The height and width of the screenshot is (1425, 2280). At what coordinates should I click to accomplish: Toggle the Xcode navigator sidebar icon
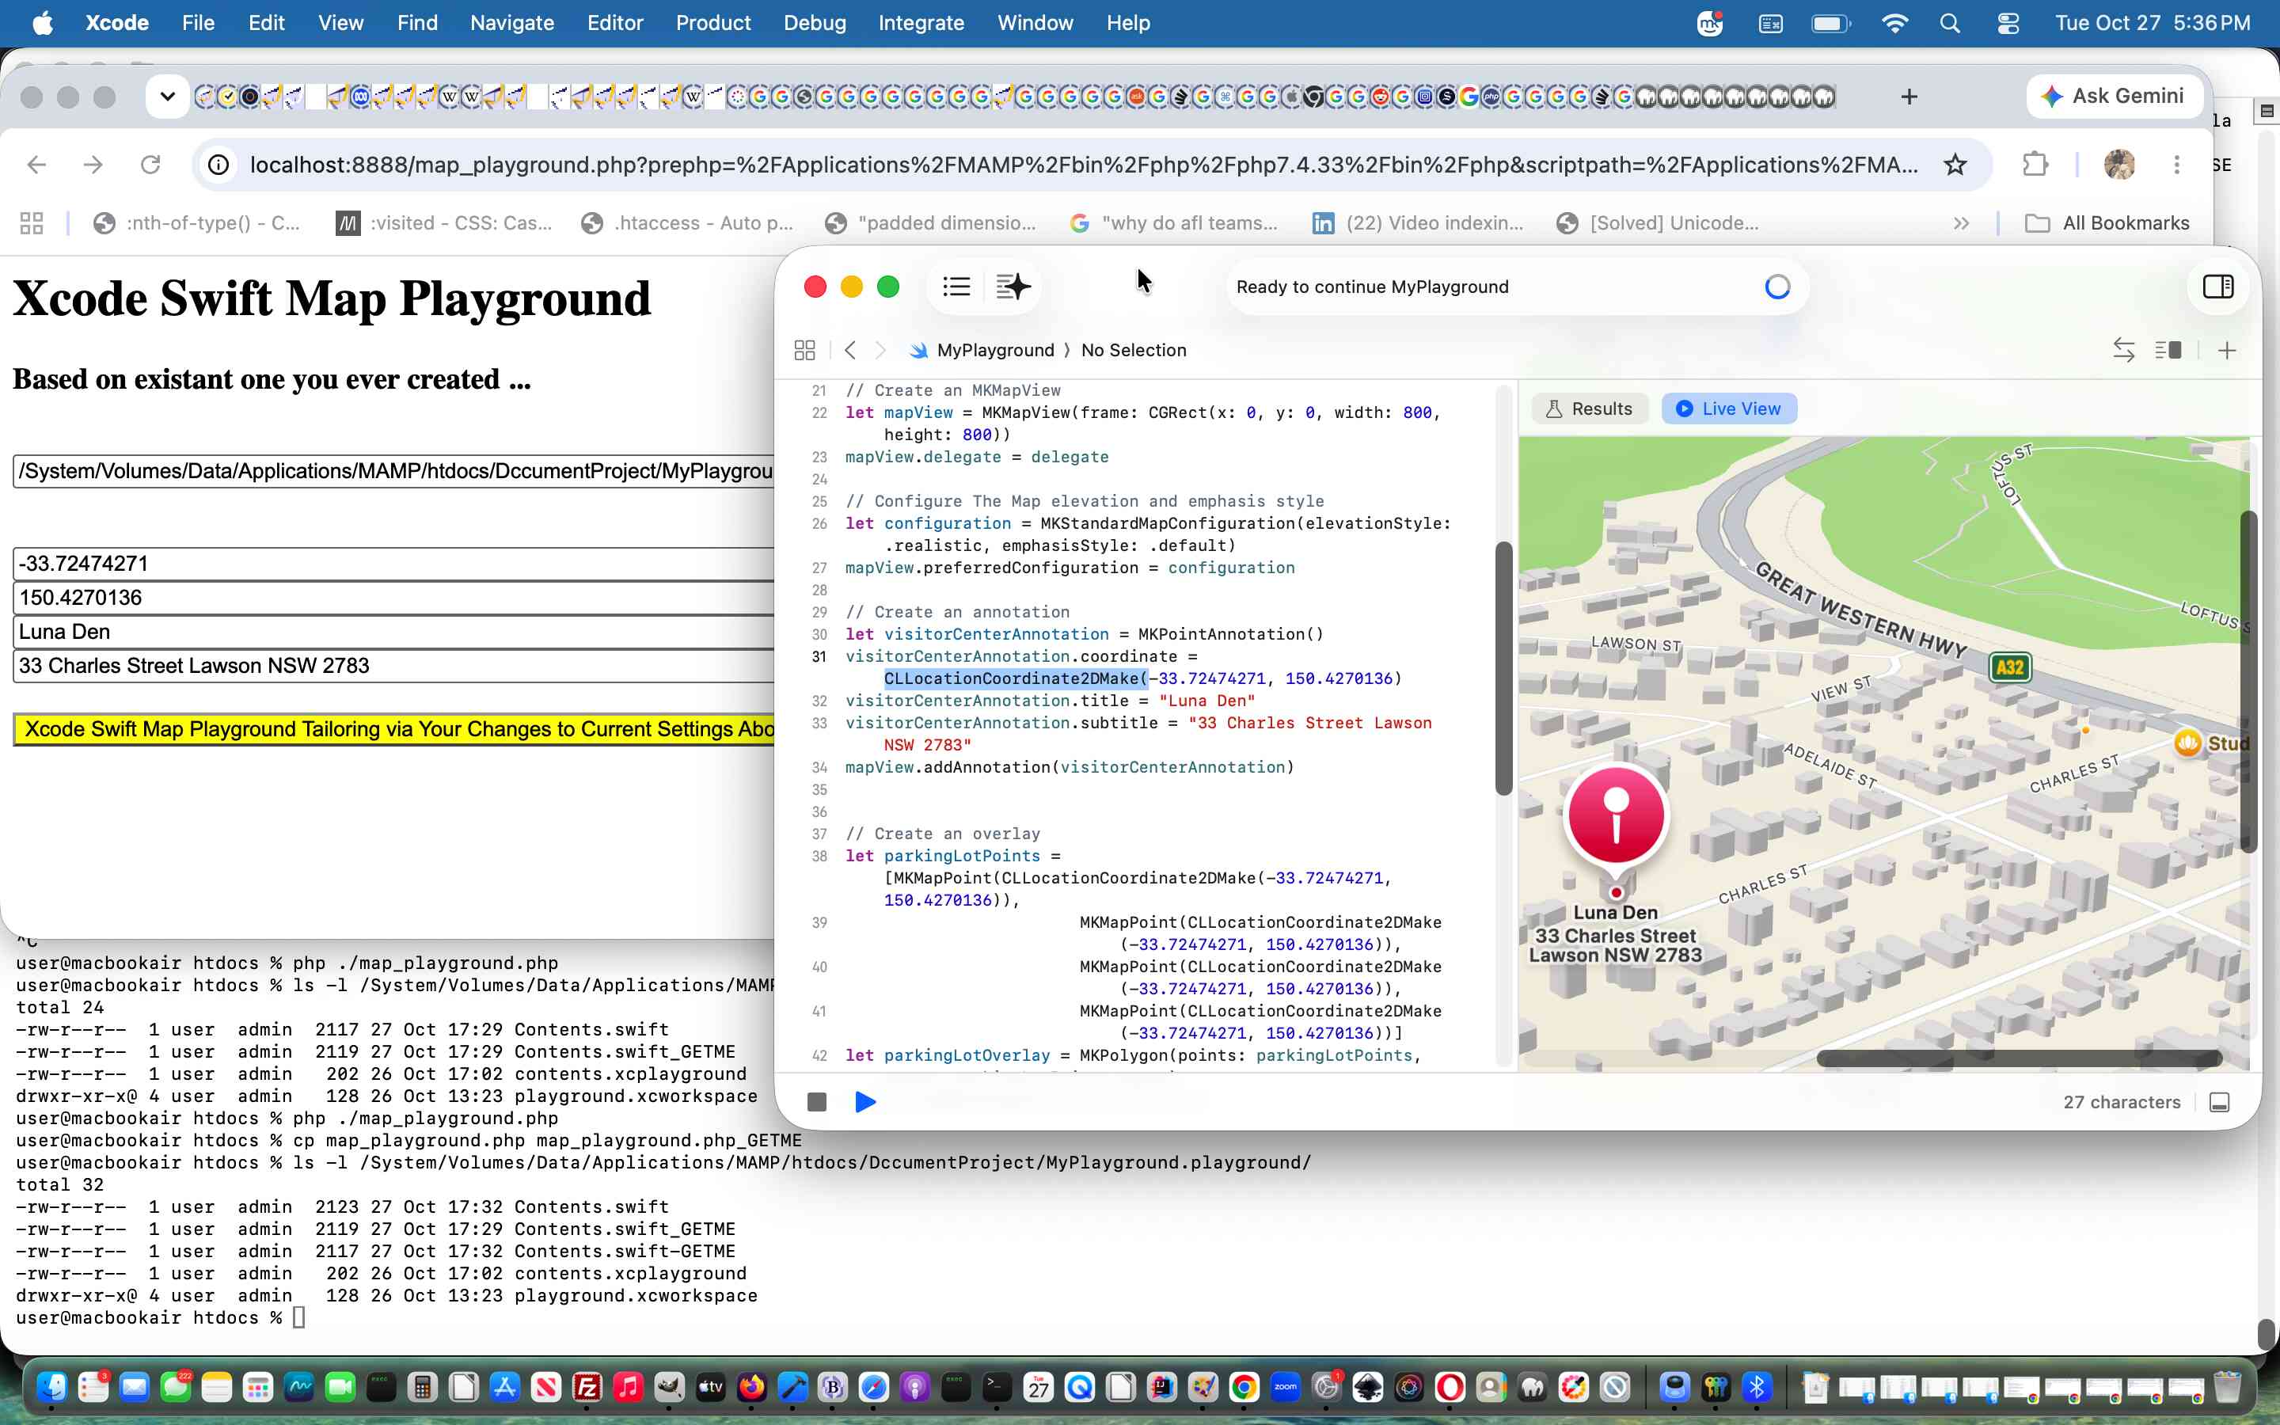coord(956,287)
